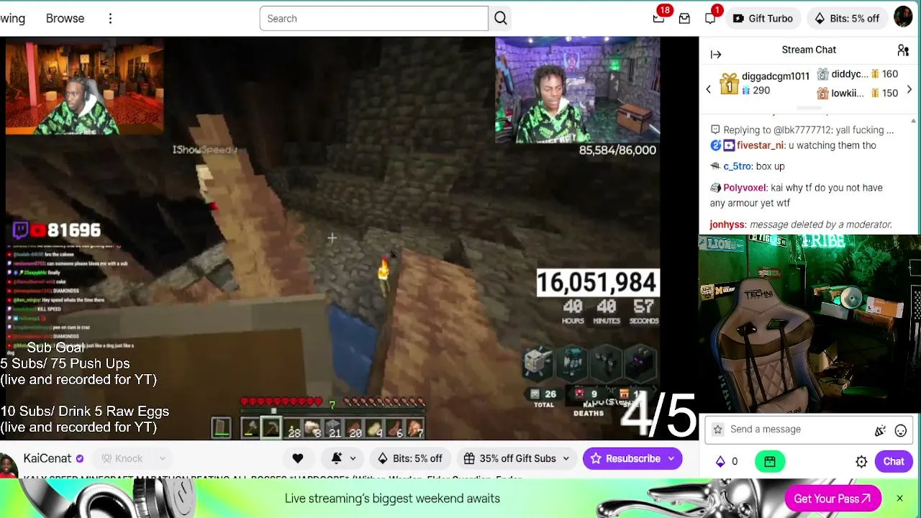Viewport: 921px width, 518px height.
Task: Open the three-dot more menu beside Browse
Action: [110, 19]
